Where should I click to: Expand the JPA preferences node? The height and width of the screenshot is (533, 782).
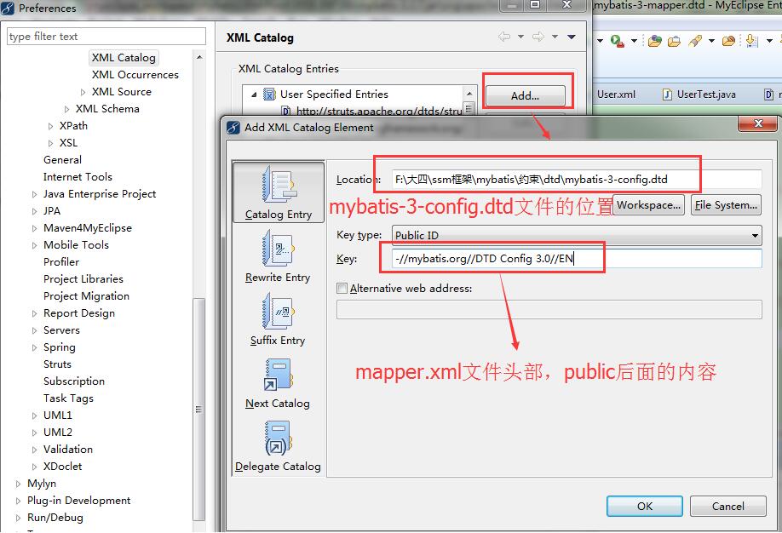[x=34, y=211]
